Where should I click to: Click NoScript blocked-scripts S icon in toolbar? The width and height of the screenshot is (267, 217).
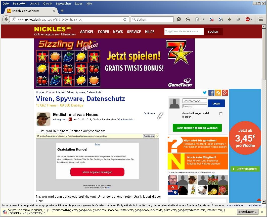[x=211, y=19]
